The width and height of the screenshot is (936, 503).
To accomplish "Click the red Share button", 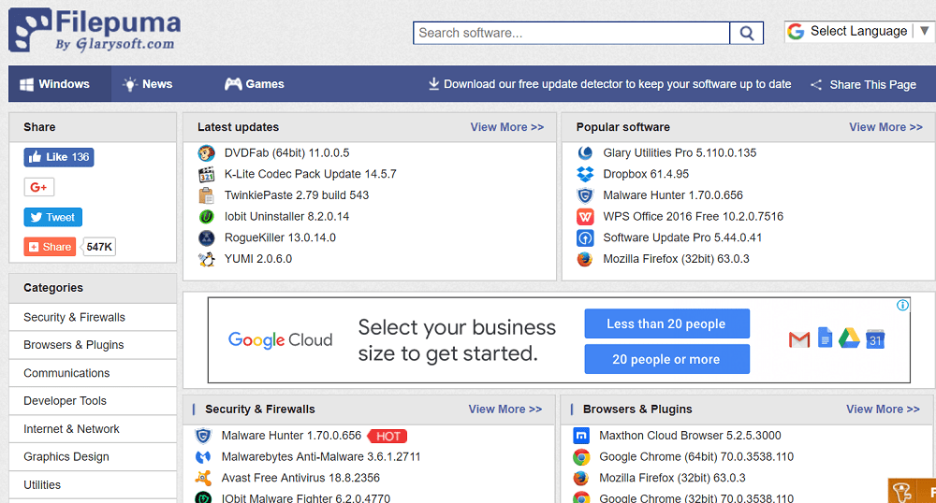I will coord(50,247).
